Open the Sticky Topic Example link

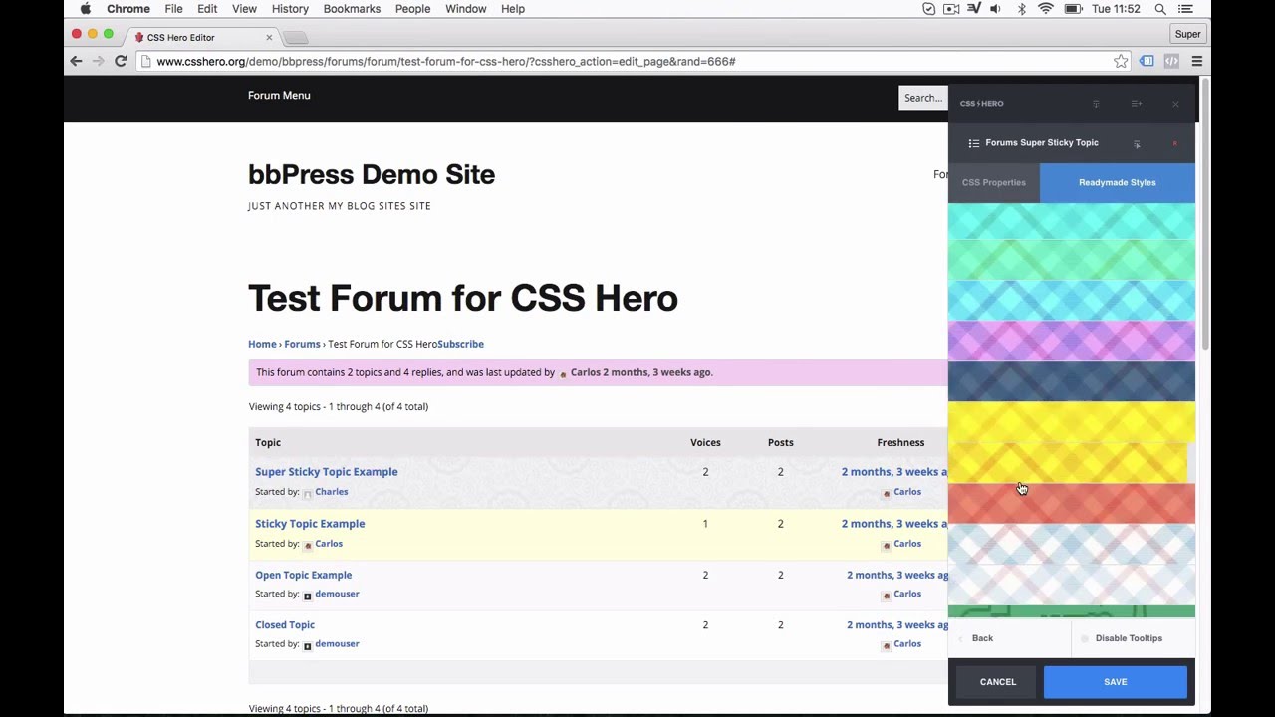(310, 524)
